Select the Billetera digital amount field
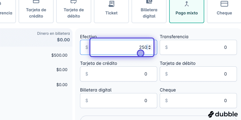The height and width of the screenshot is (120, 241). 119,101
